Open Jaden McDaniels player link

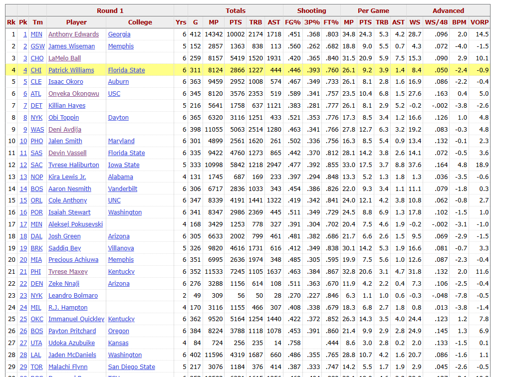tap(72, 355)
